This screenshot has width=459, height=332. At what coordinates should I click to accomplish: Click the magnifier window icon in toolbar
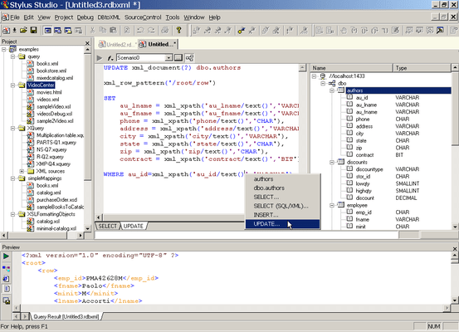[440, 30]
